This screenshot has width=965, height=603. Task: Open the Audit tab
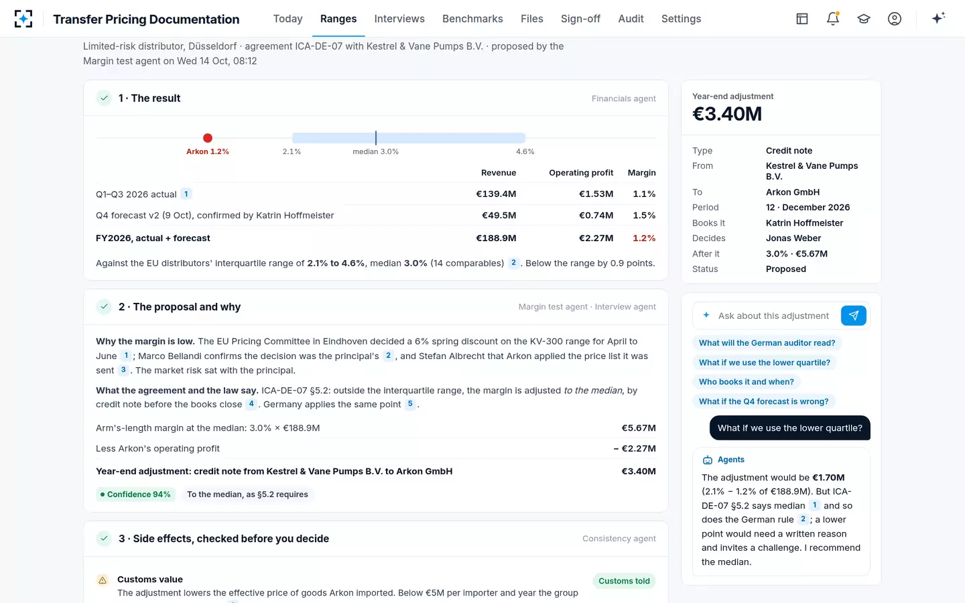pyautogui.click(x=631, y=19)
